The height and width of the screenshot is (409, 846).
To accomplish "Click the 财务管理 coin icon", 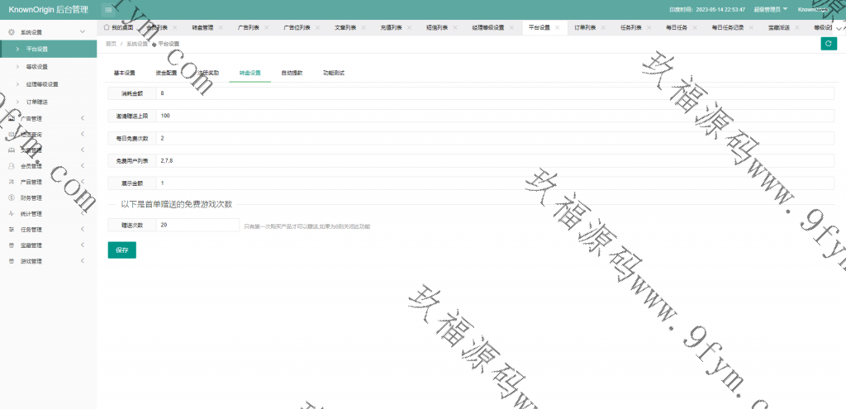I will pyautogui.click(x=12, y=197).
